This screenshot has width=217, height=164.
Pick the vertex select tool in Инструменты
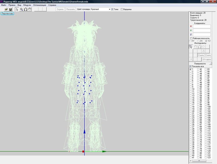(191, 47)
